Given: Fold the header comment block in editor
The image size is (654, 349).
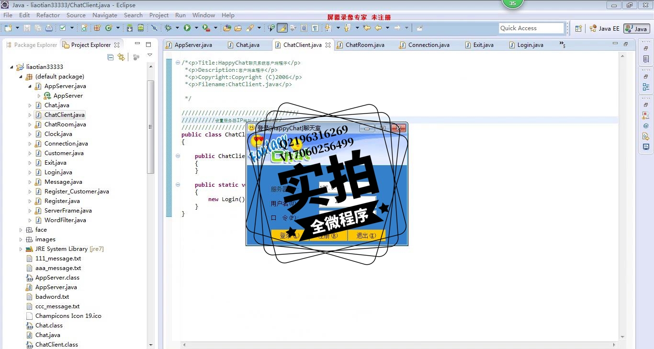Looking at the screenshot, I should 178,63.
